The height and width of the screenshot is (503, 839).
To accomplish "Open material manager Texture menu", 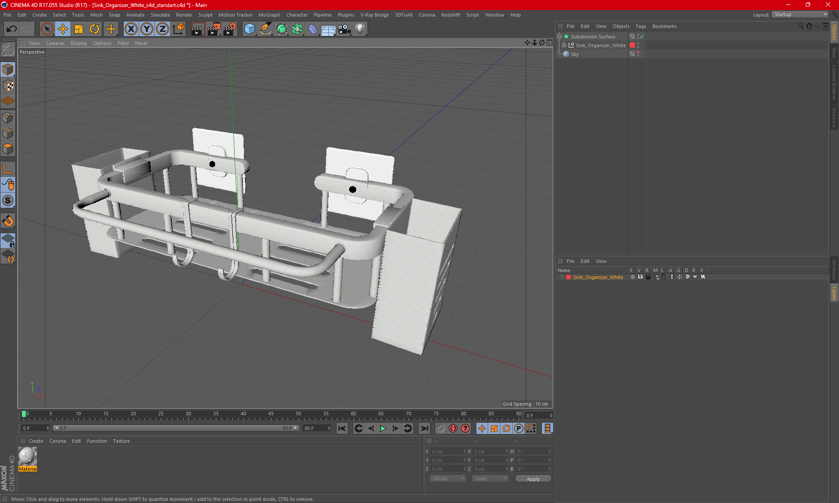I will coord(121,441).
